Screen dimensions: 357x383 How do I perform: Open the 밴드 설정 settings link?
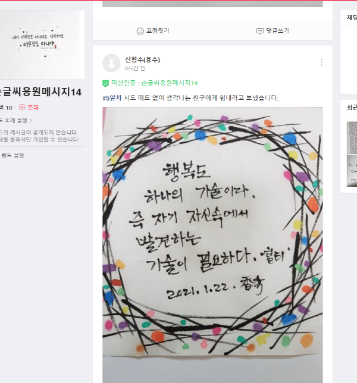point(12,155)
